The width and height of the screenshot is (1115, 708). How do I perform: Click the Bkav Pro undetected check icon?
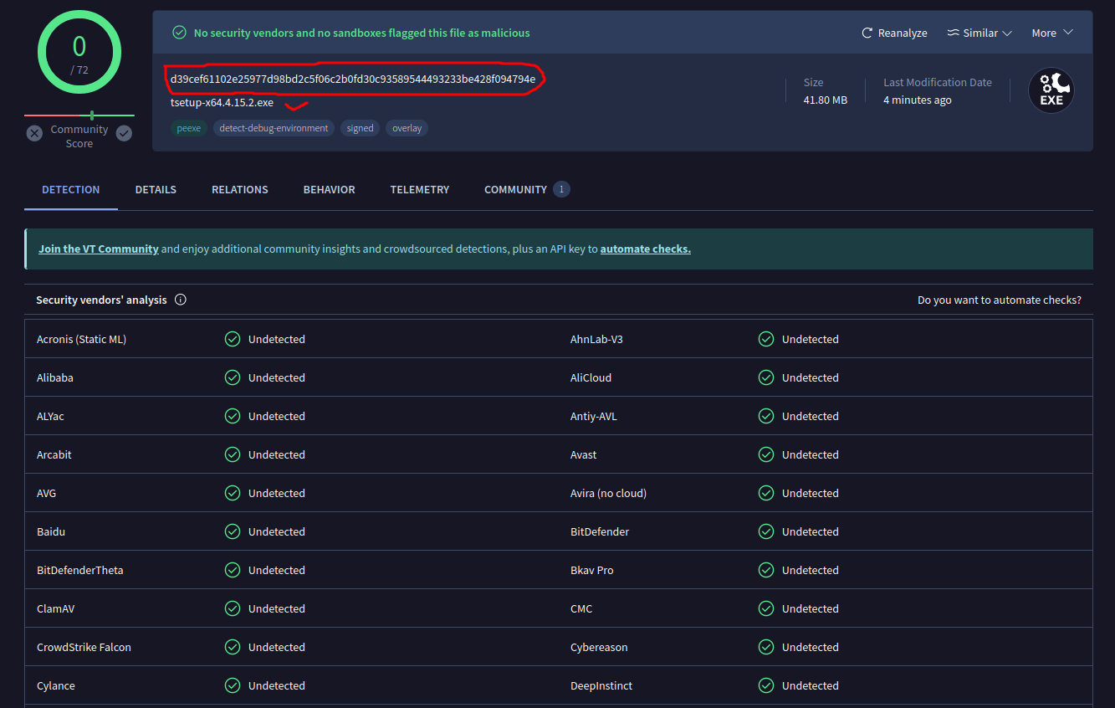(x=766, y=570)
